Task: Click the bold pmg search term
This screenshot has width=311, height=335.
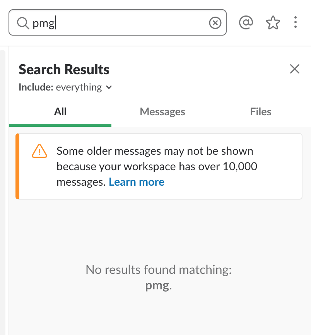Action: click(x=157, y=286)
